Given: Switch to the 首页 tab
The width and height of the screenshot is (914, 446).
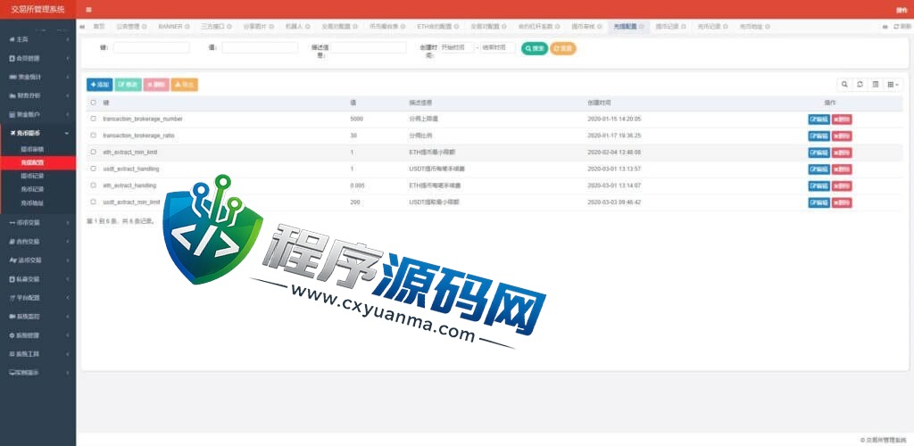Looking at the screenshot, I should [99, 27].
